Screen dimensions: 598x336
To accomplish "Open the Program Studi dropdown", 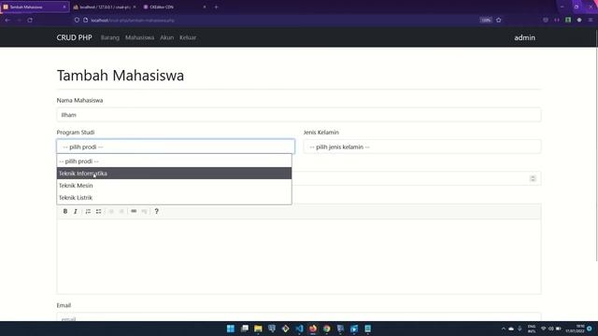I will pyautogui.click(x=176, y=147).
